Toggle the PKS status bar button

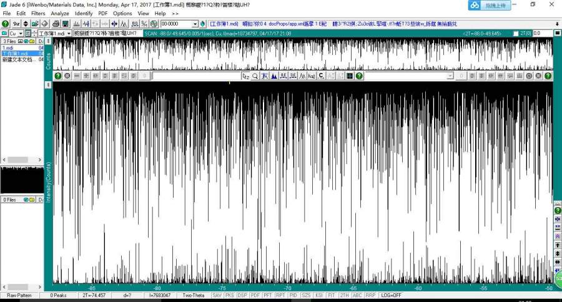click(229, 296)
